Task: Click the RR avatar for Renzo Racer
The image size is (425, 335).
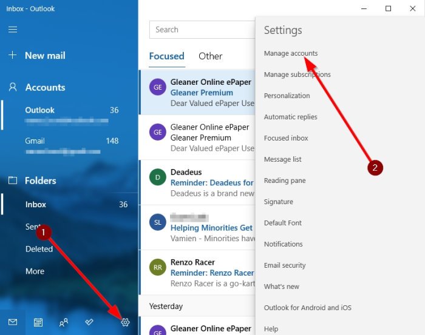Action: click(x=157, y=267)
